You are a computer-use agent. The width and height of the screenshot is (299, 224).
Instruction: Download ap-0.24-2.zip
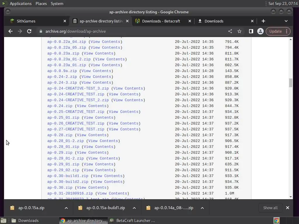(x=62, y=77)
